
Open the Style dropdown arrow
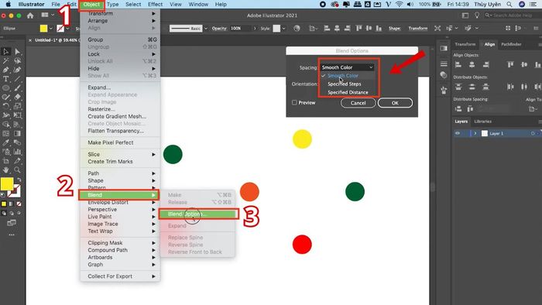point(284,29)
